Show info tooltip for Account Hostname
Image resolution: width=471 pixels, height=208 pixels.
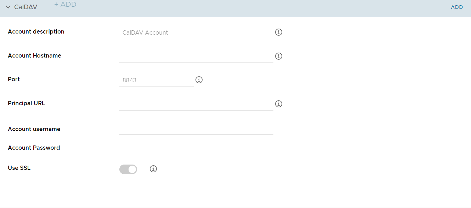(x=279, y=56)
